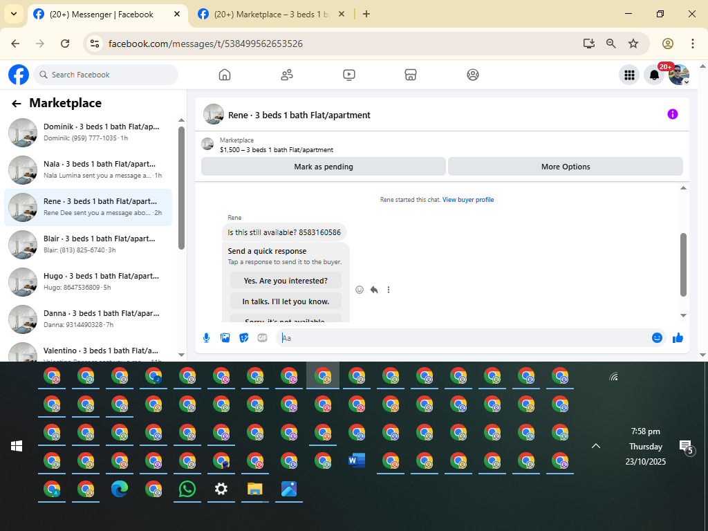The height and width of the screenshot is (531, 708).
Task: Open the account profile picture menu
Action: click(679, 75)
